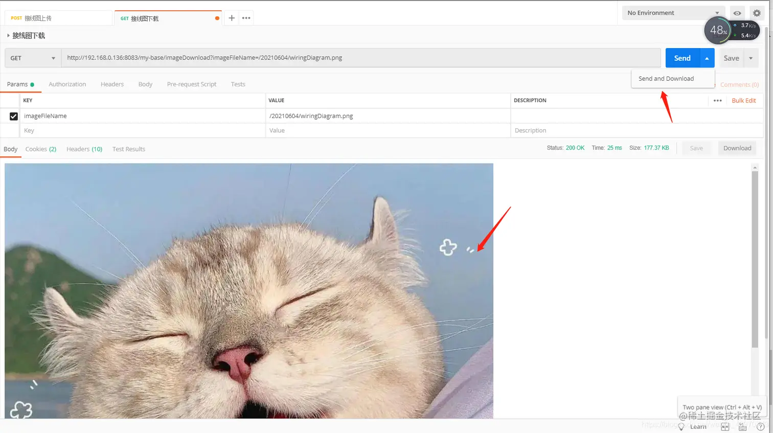773x433 pixels.
Task: Click the 48% network speed widget
Action: click(731, 31)
